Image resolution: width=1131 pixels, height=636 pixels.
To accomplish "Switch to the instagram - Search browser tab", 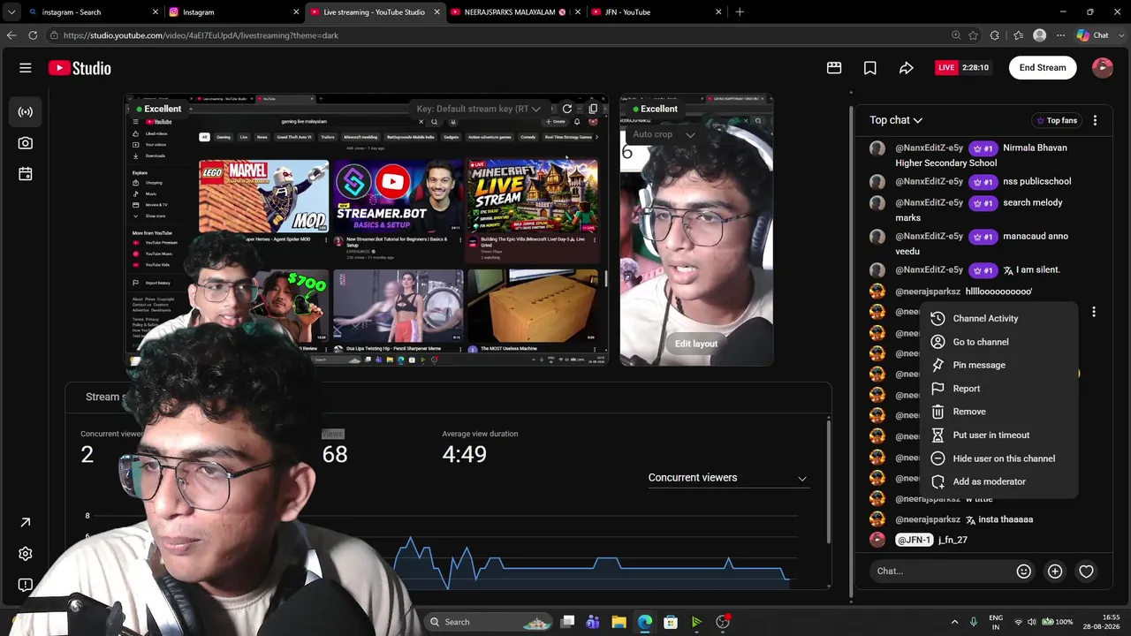I will (93, 12).
